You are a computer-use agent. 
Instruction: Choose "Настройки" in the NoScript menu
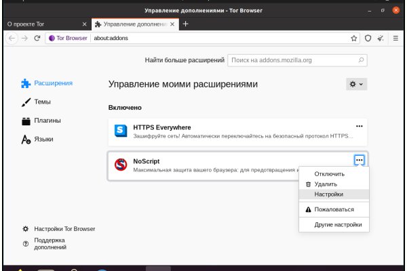328,194
